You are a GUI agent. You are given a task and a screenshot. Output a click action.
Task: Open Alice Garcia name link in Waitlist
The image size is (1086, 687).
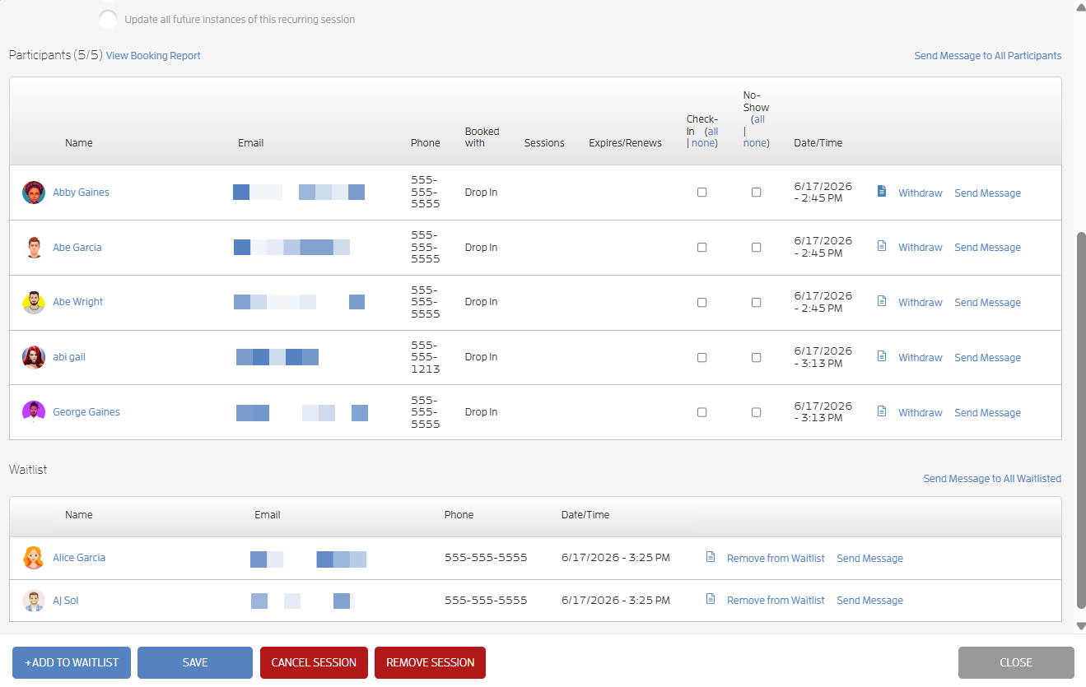79,558
